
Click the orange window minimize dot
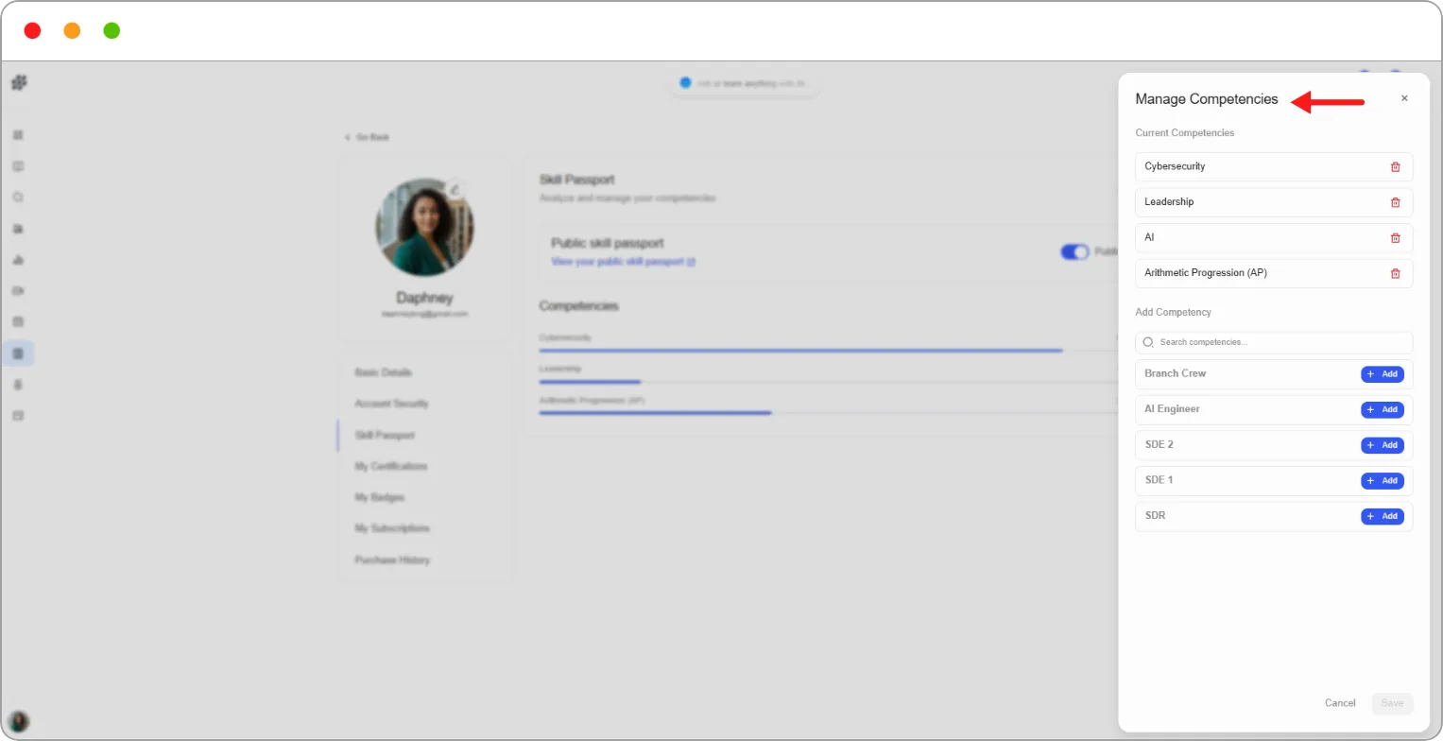[x=72, y=30]
